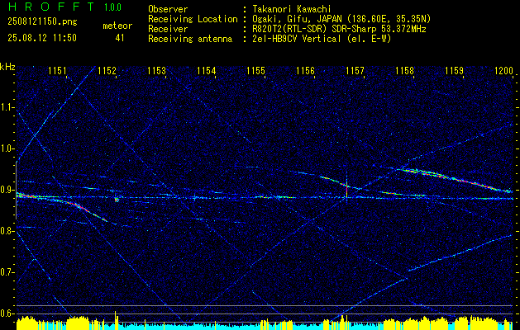Click the 0.6 kHz frequency label
The width and height of the screenshot is (520, 330).
pyautogui.click(x=7, y=313)
